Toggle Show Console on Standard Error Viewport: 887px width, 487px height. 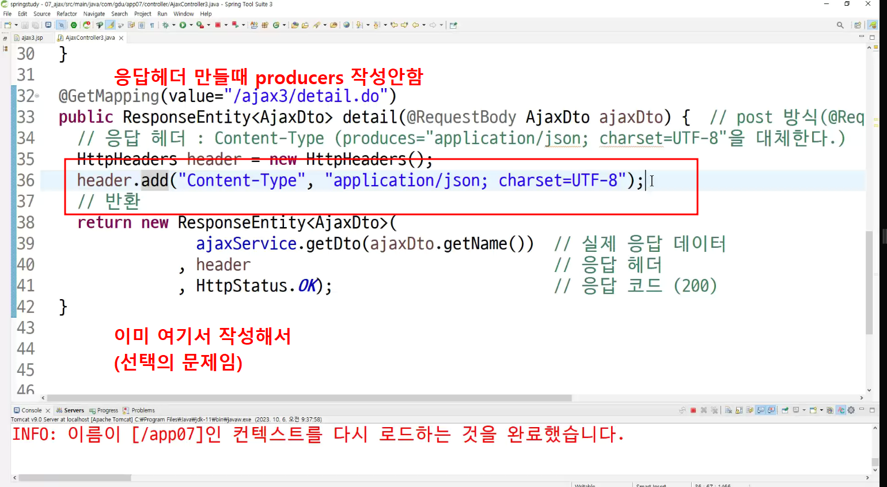(x=771, y=410)
